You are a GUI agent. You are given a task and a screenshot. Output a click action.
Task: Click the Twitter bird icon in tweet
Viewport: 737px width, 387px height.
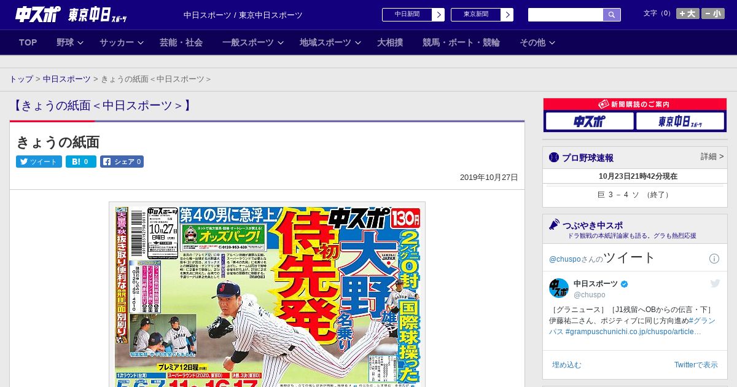pos(715,283)
